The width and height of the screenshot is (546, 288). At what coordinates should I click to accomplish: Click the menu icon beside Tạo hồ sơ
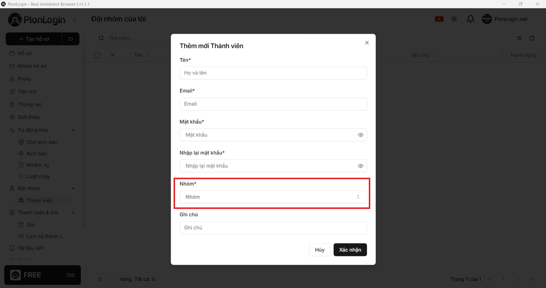click(x=71, y=39)
